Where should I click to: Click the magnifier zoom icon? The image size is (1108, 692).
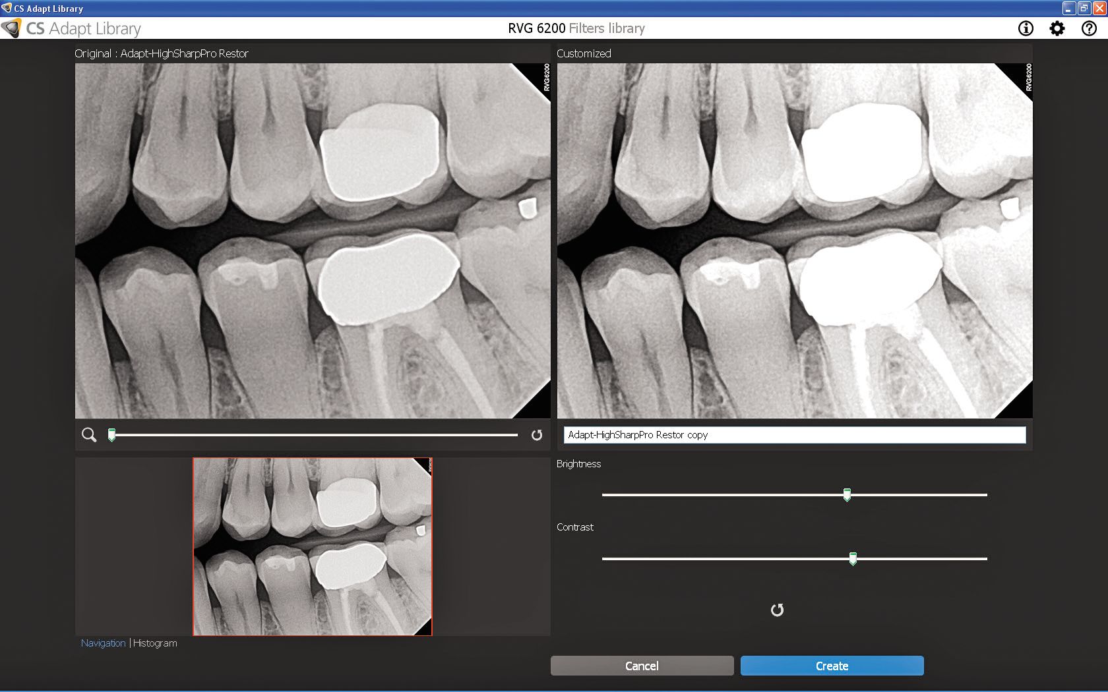[x=89, y=435]
